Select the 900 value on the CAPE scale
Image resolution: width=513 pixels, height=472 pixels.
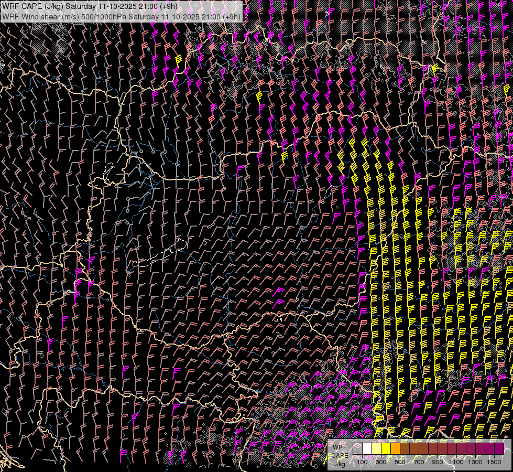pyautogui.click(x=438, y=462)
